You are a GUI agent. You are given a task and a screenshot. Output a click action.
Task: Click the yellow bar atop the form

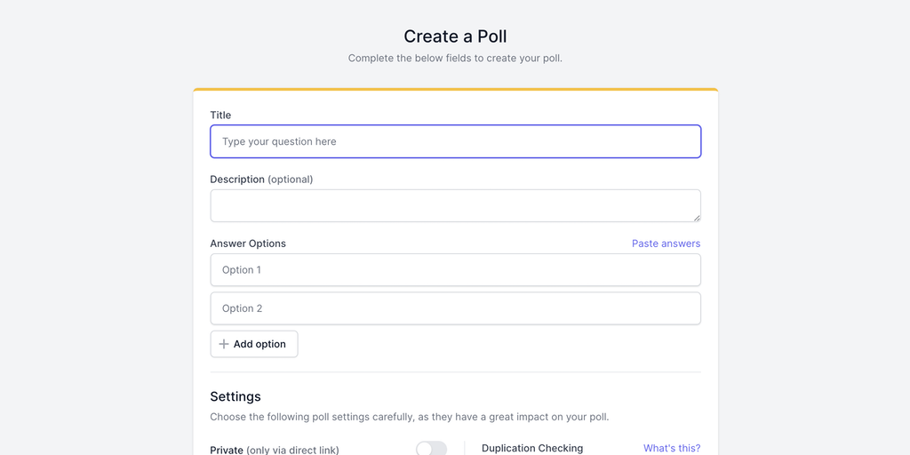pyautogui.click(x=455, y=90)
